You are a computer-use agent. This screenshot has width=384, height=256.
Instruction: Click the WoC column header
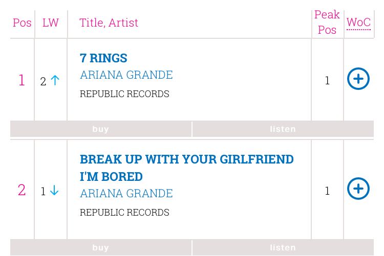tap(358, 22)
